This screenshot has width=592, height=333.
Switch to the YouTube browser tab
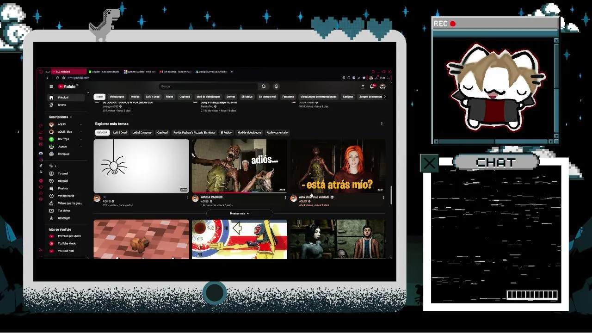(x=69, y=72)
